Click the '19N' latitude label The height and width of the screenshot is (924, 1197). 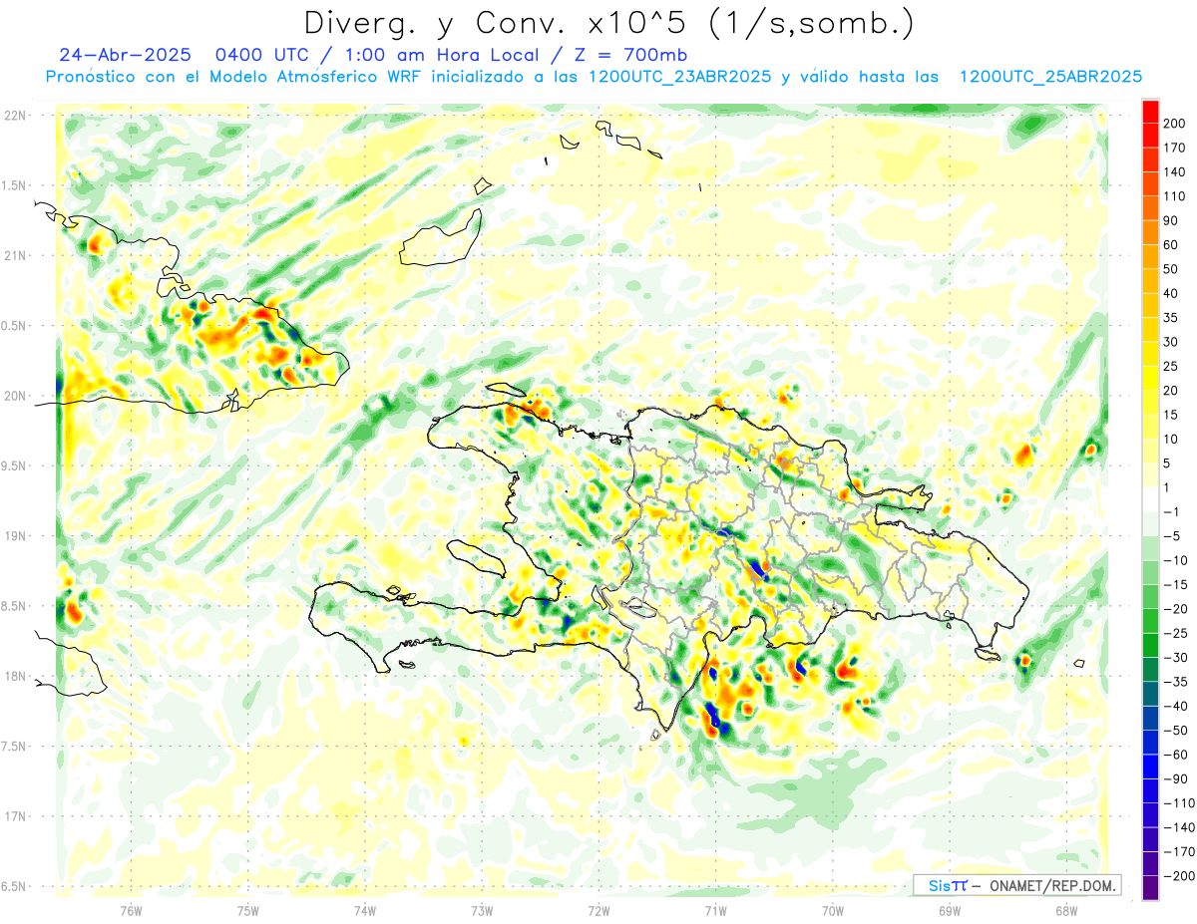pos(14,536)
